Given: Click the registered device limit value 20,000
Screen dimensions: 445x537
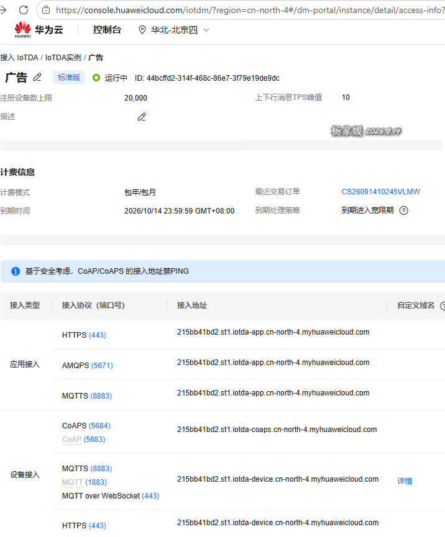Looking at the screenshot, I should 135,98.
